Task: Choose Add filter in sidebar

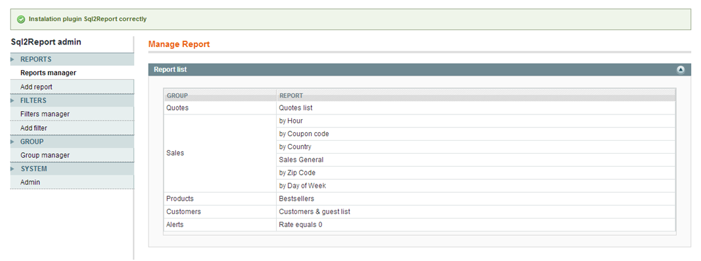Action: [x=33, y=128]
